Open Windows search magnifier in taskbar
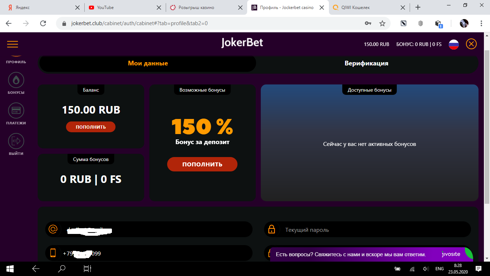The width and height of the screenshot is (490, 276). coord(62,268)
